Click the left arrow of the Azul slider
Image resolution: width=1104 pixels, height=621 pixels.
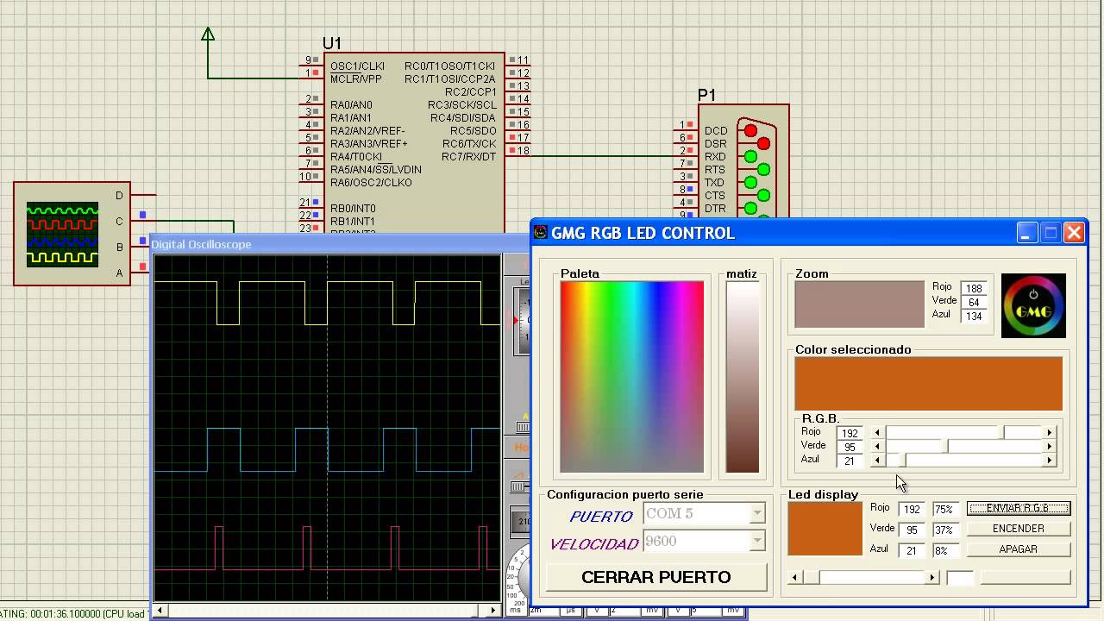(878, 461)
